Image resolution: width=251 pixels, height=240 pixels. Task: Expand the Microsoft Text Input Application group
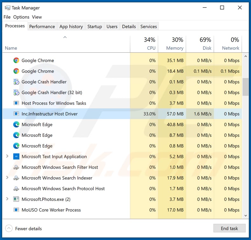coord(7,156)
